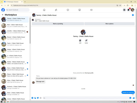The width and height of the screenshot is (137, 103).
Task: Click the Search Facebook field
Action: [x=18, y=10]
